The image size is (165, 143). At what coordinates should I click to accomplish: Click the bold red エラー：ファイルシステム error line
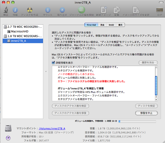(92, 81)
